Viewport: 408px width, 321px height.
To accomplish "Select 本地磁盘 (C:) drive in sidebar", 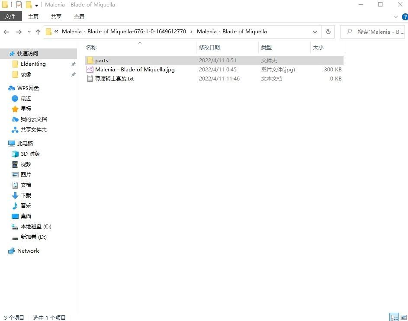I will [35, 227].
